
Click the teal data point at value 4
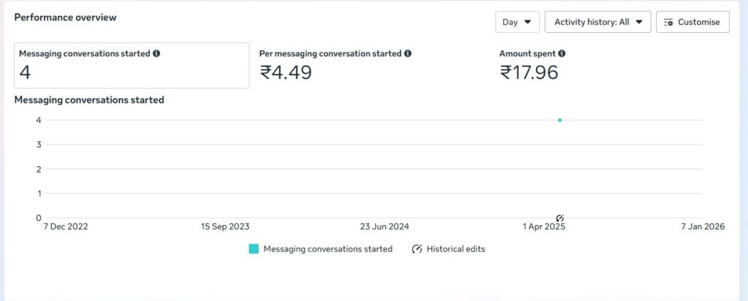tap(560, 120)
